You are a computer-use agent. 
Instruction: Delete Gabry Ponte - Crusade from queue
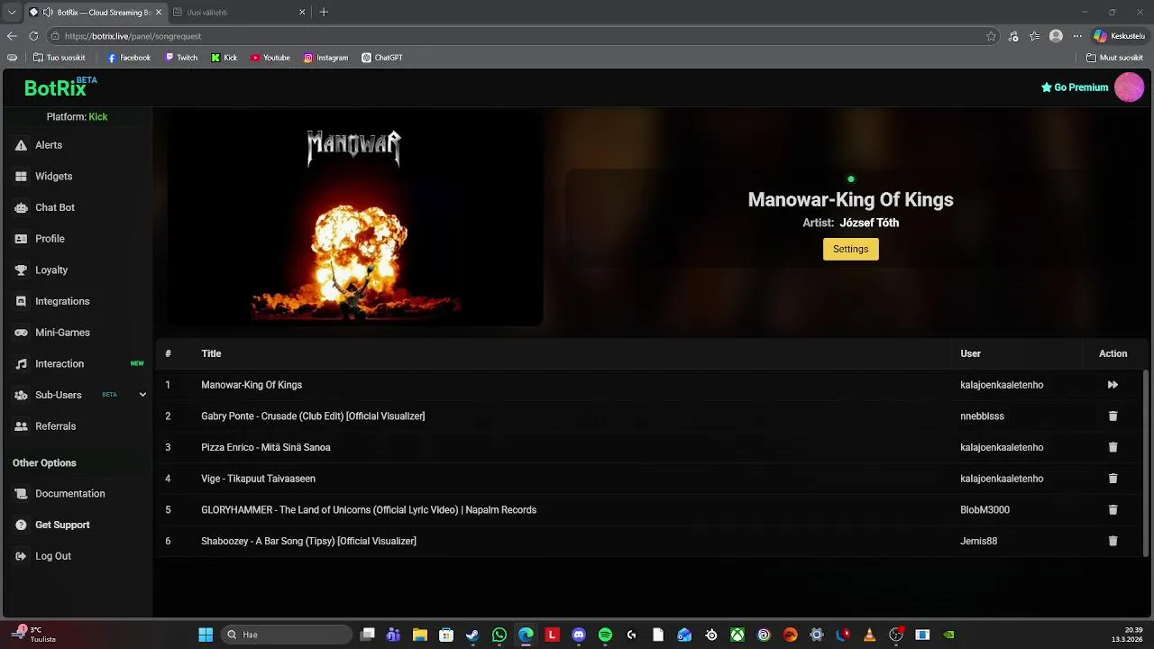pyautogui.click(x=1113, y=416)
